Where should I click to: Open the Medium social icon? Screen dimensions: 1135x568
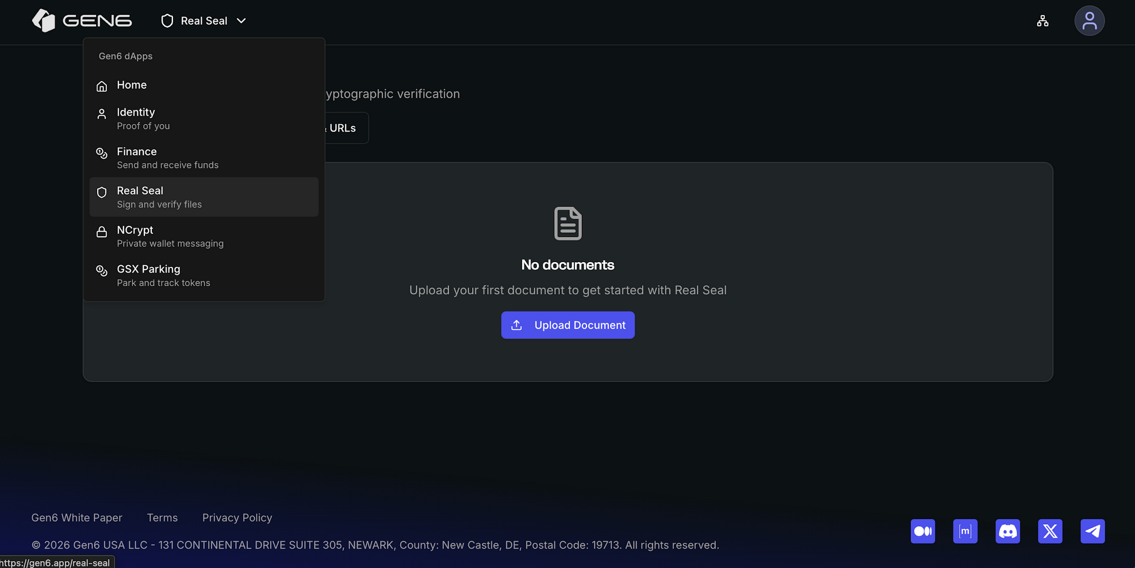pyautogui.click(x=922, y=531)
